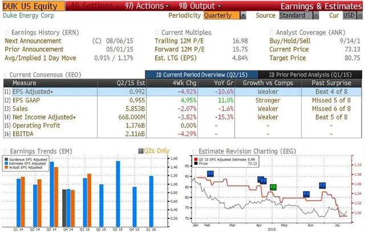Click the blue event marker near June
Viewport: 365px width, 232px height.
click(x=307, y=194)
